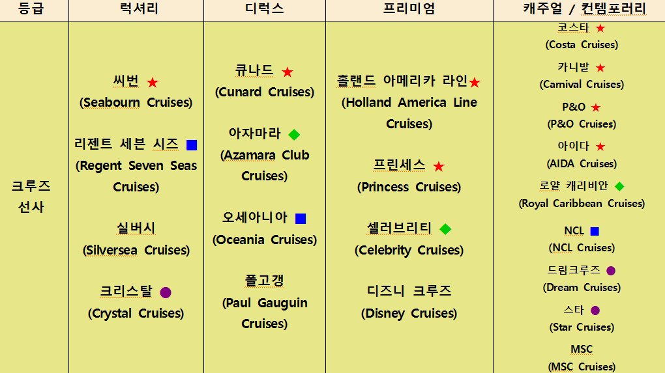This screenshot has height=373, width=665.
Task: Click the Silversea Cruises text
Action: click(136, 250)
